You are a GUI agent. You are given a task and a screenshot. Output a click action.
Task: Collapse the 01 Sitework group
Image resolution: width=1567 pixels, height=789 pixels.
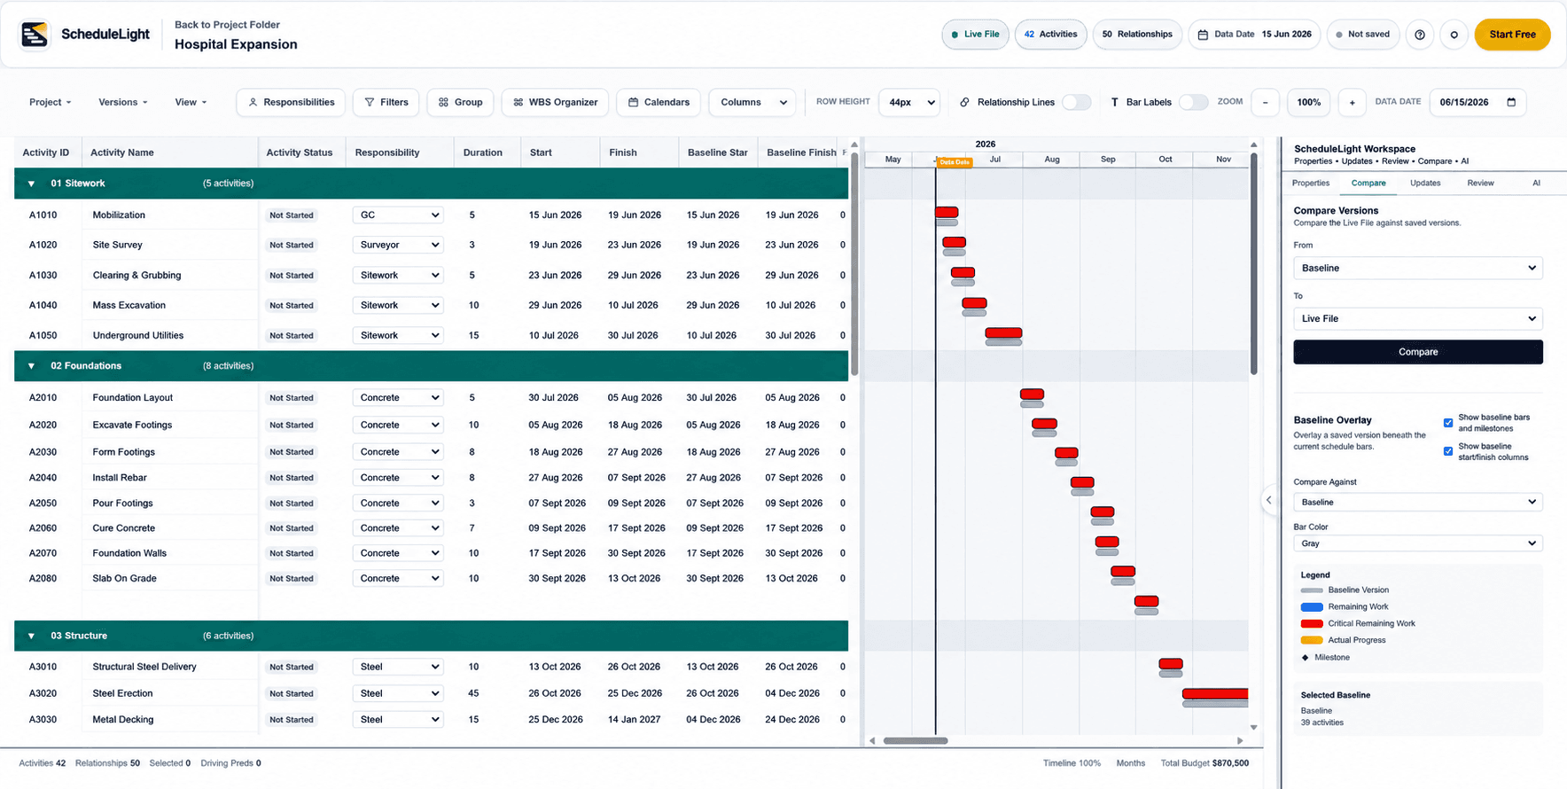(x=31, y=184)
